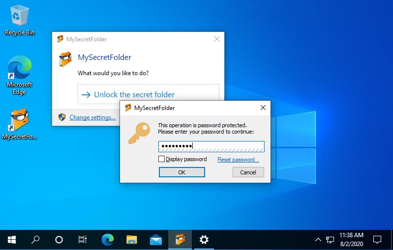Open the MySecretFolder desktop shortcut

[19, 123]
